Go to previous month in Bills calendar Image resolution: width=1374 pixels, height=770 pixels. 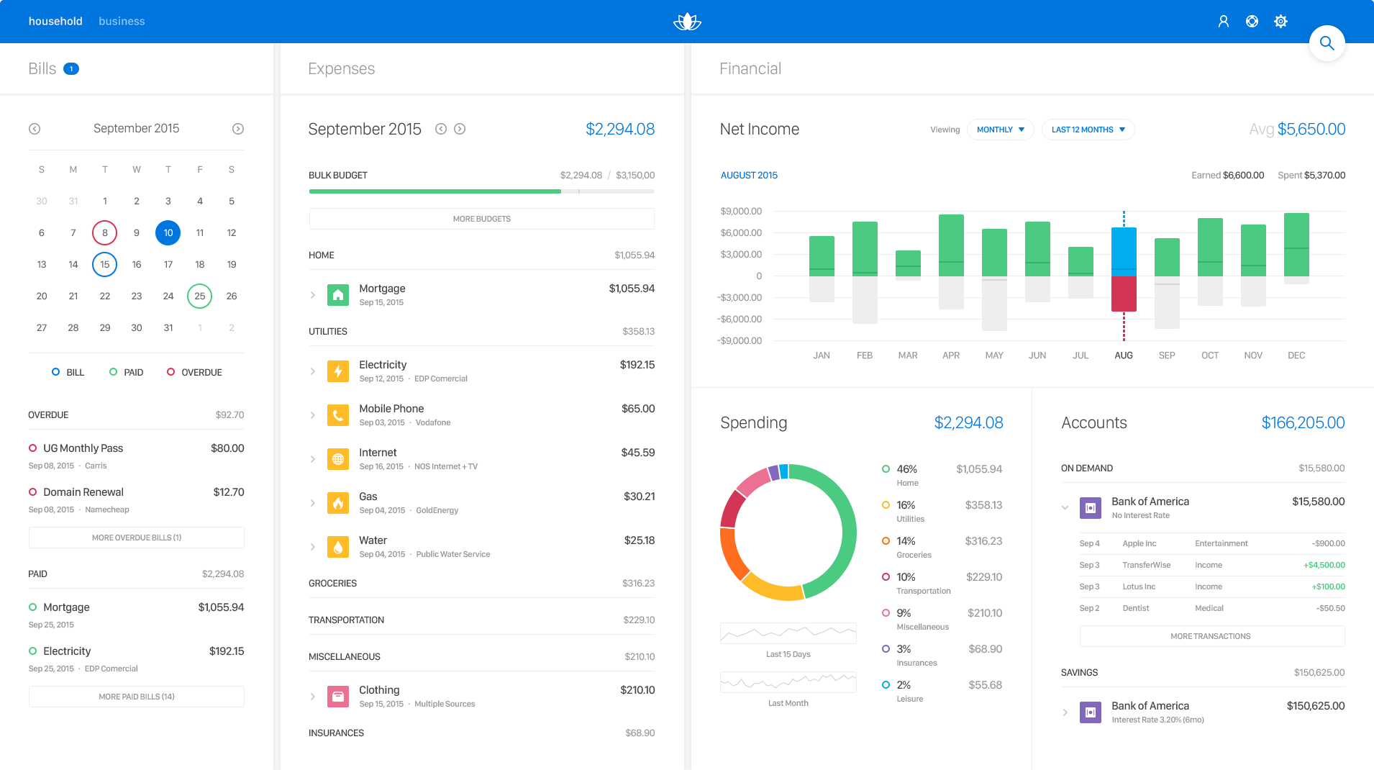point(35,129)
